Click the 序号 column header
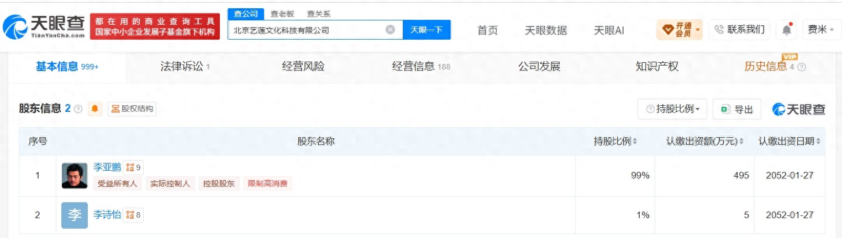 coord(38,142)
